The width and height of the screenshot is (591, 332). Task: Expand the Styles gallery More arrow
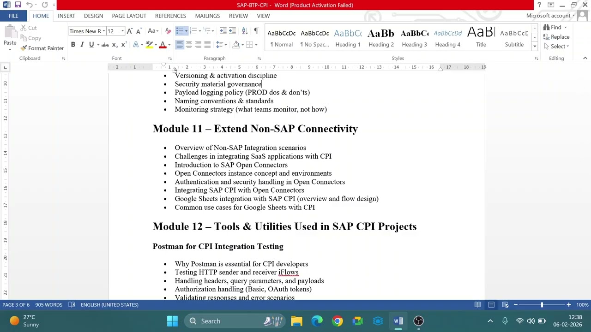coord(535,47)
